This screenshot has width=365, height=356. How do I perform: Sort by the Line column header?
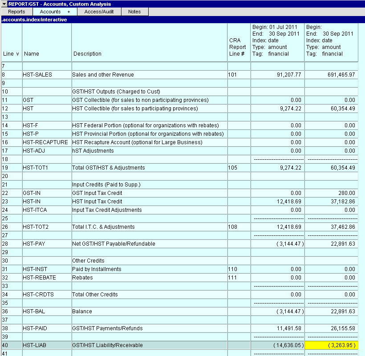[11, 54]
